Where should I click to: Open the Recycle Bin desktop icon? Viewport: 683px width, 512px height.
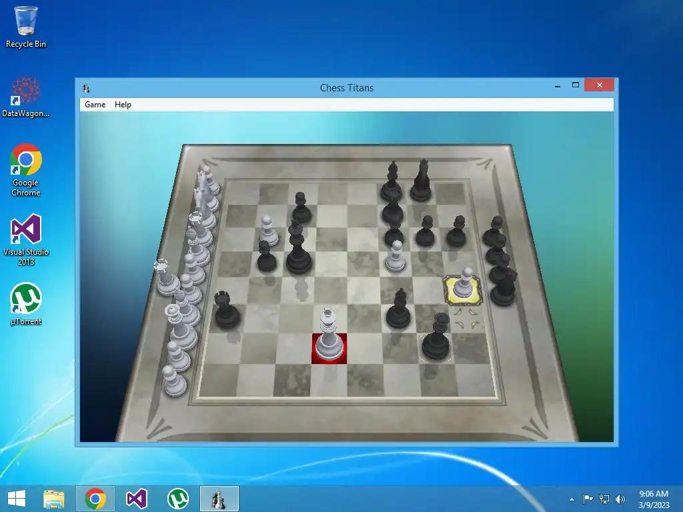point(26,27)
